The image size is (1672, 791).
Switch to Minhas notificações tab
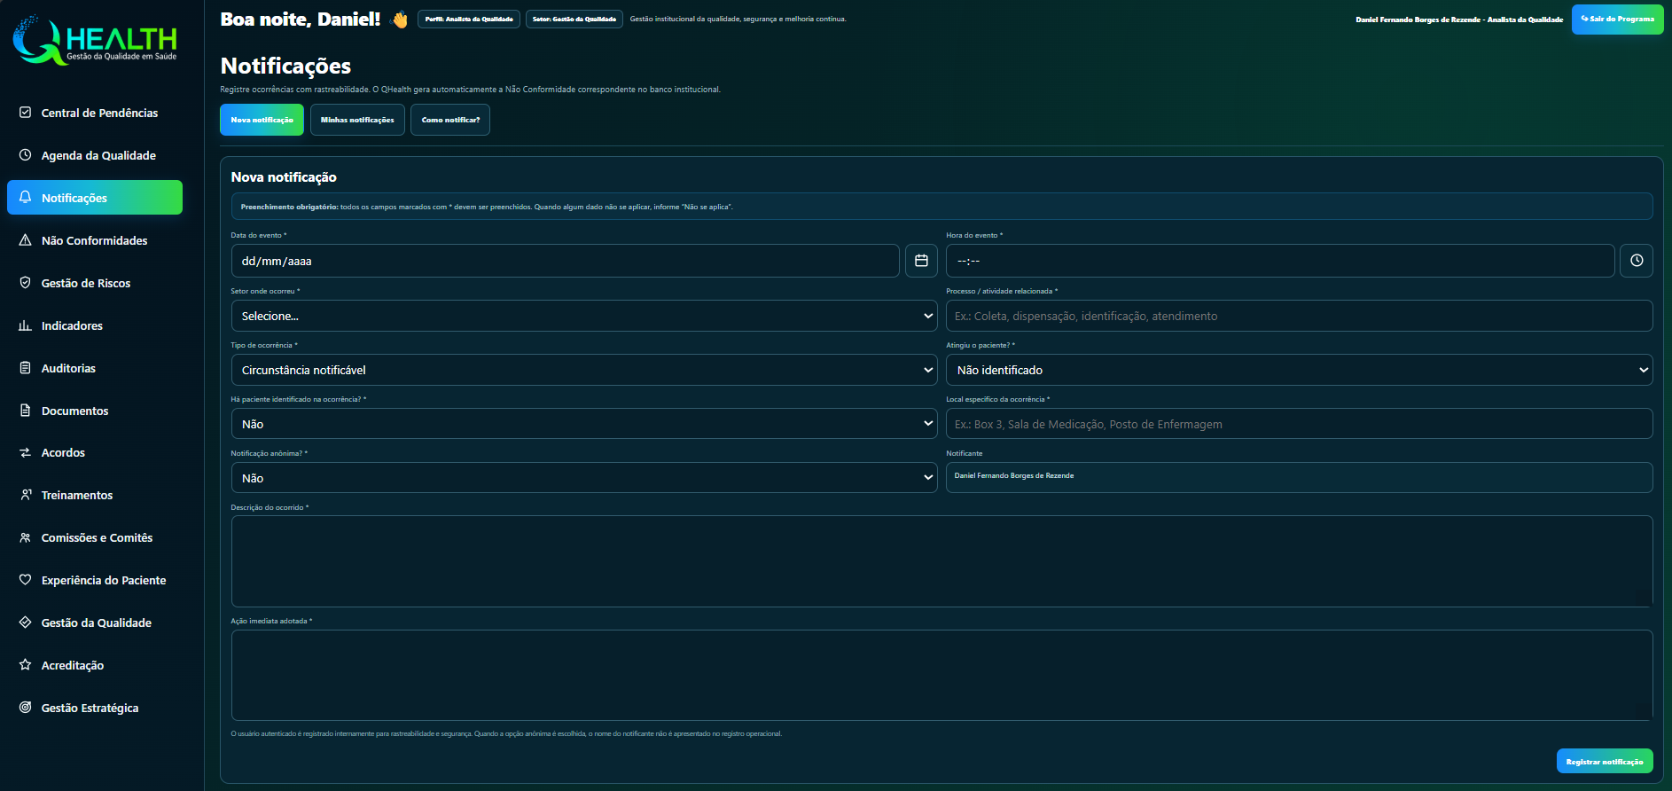coord(357,120)
